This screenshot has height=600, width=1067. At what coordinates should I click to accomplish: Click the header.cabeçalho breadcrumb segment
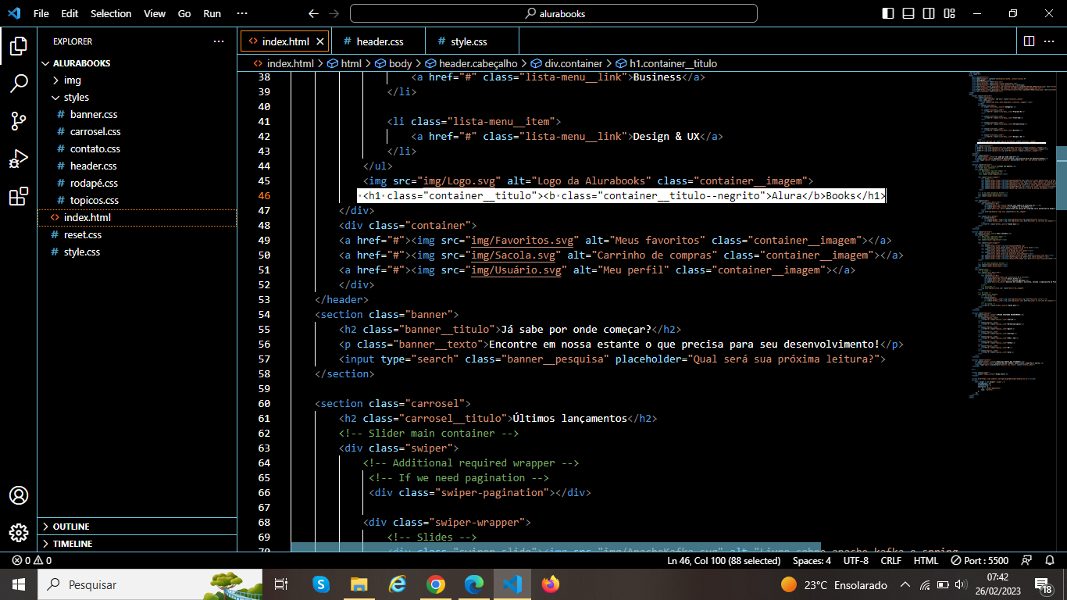pos(471,63)
